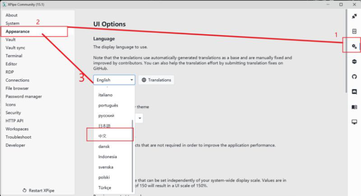This screenshot has height=196, width=361.
Task: Open the documentation book icon
Action: (x=354, y=107)
